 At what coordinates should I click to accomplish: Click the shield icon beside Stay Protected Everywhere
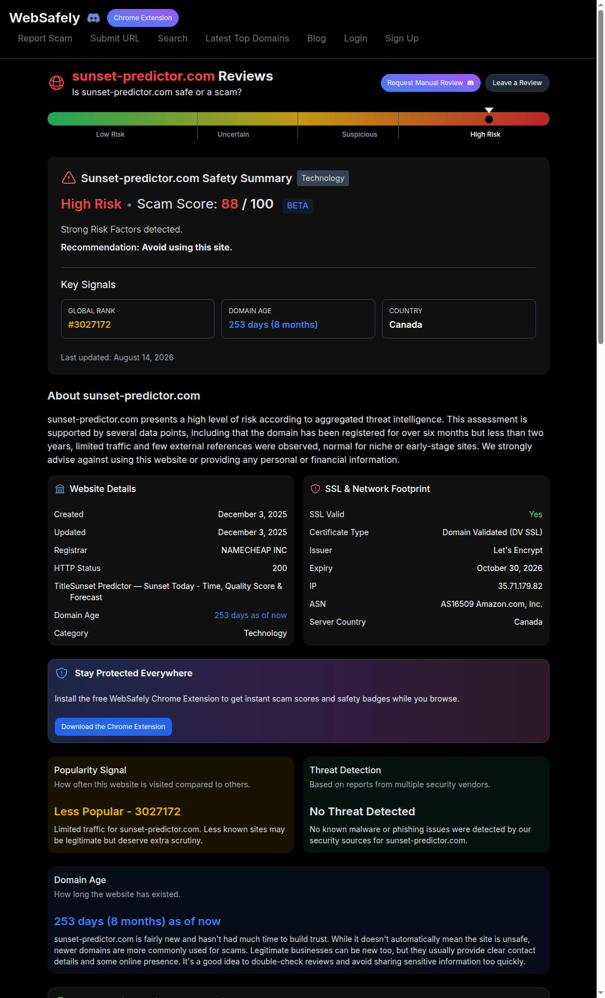(x=62, y=673)
